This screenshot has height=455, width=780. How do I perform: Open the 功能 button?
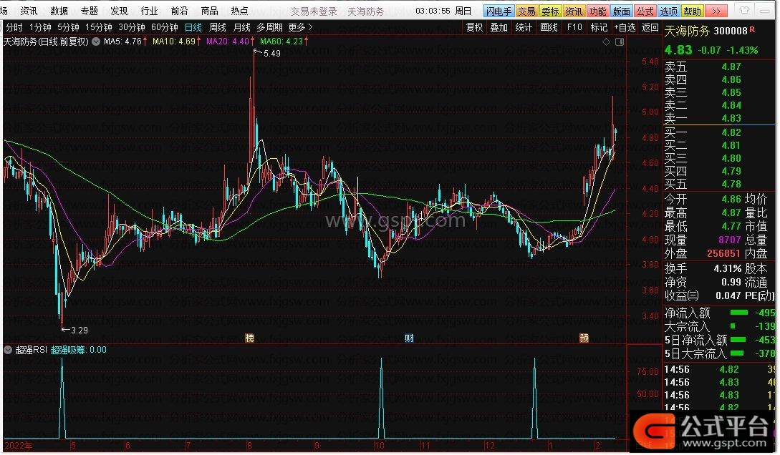click(597, 11)
